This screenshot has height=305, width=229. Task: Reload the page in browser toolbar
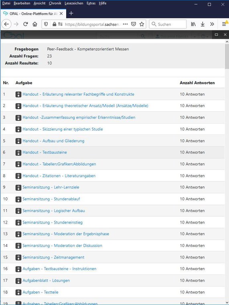pyautogui.click(x=25, y=24)
